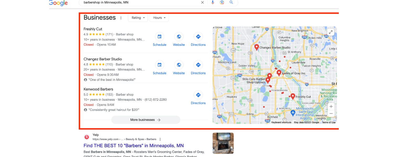393x157 pixels.
Task: Open the Yelp 'Best 10 Barbers' link
Action: (134, 145)
